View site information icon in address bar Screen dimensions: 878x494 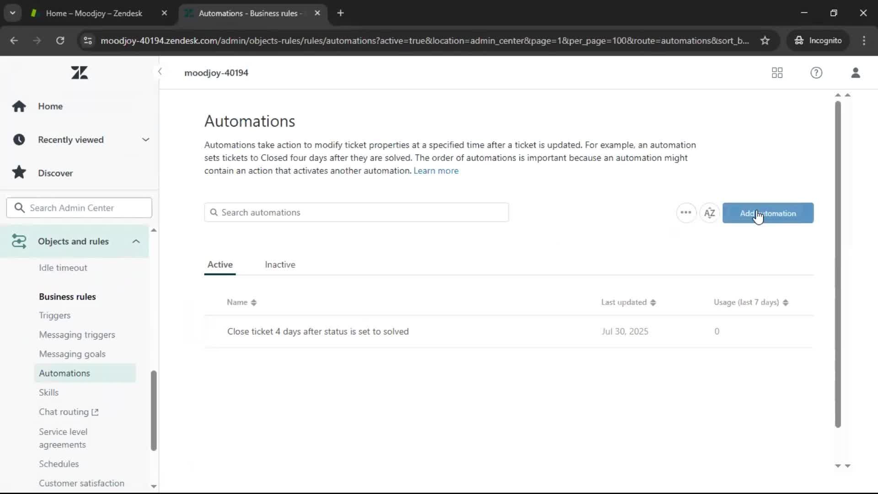(87, 40)
